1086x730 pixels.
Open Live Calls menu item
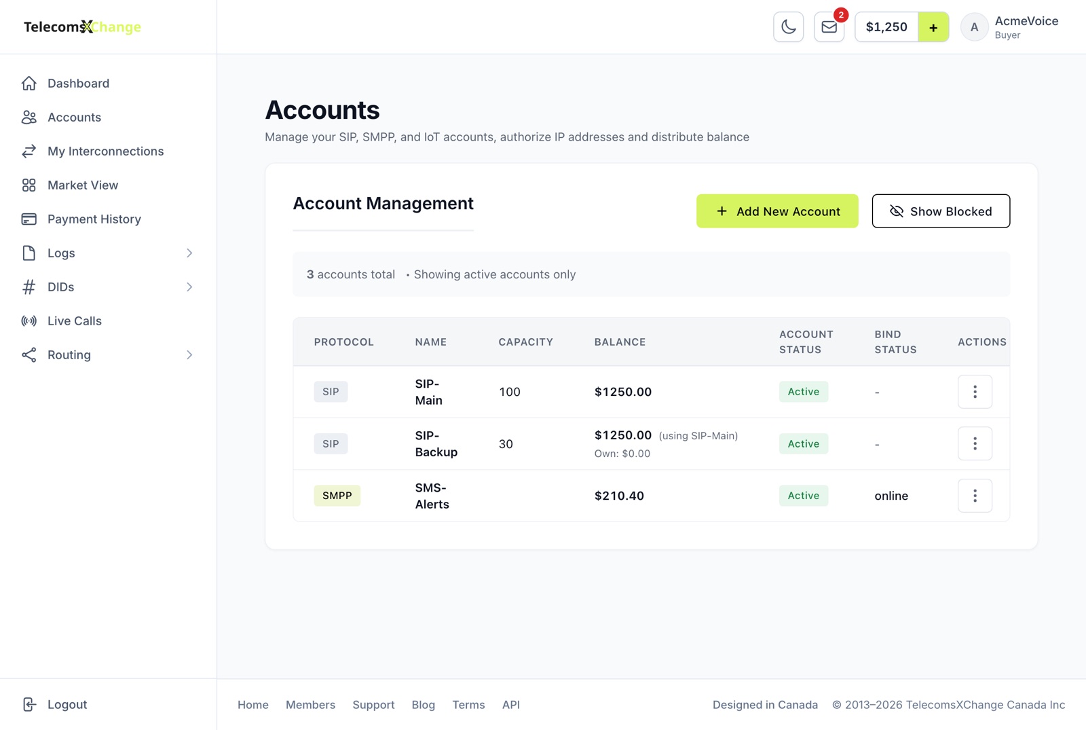tap(75, 321)
